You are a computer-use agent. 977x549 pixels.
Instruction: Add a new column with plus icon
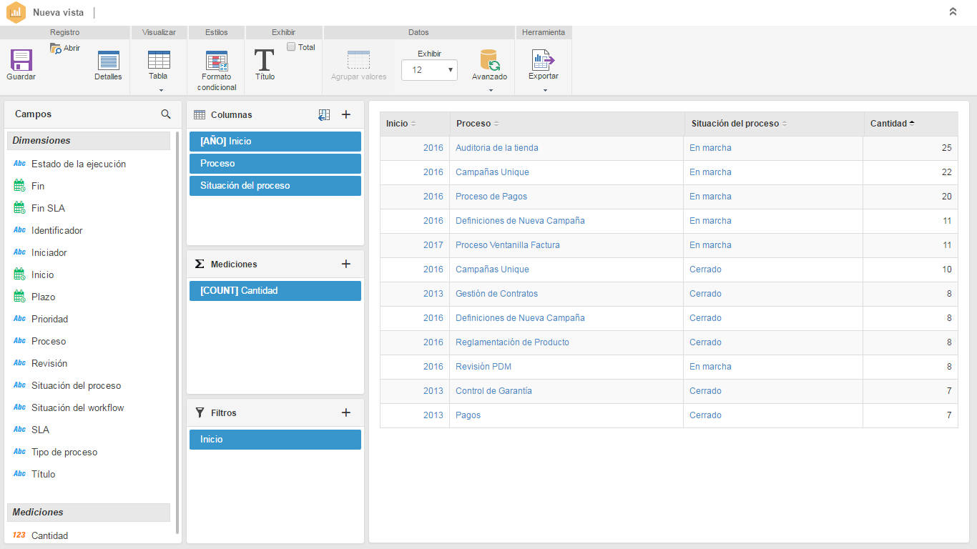[346, 114]
